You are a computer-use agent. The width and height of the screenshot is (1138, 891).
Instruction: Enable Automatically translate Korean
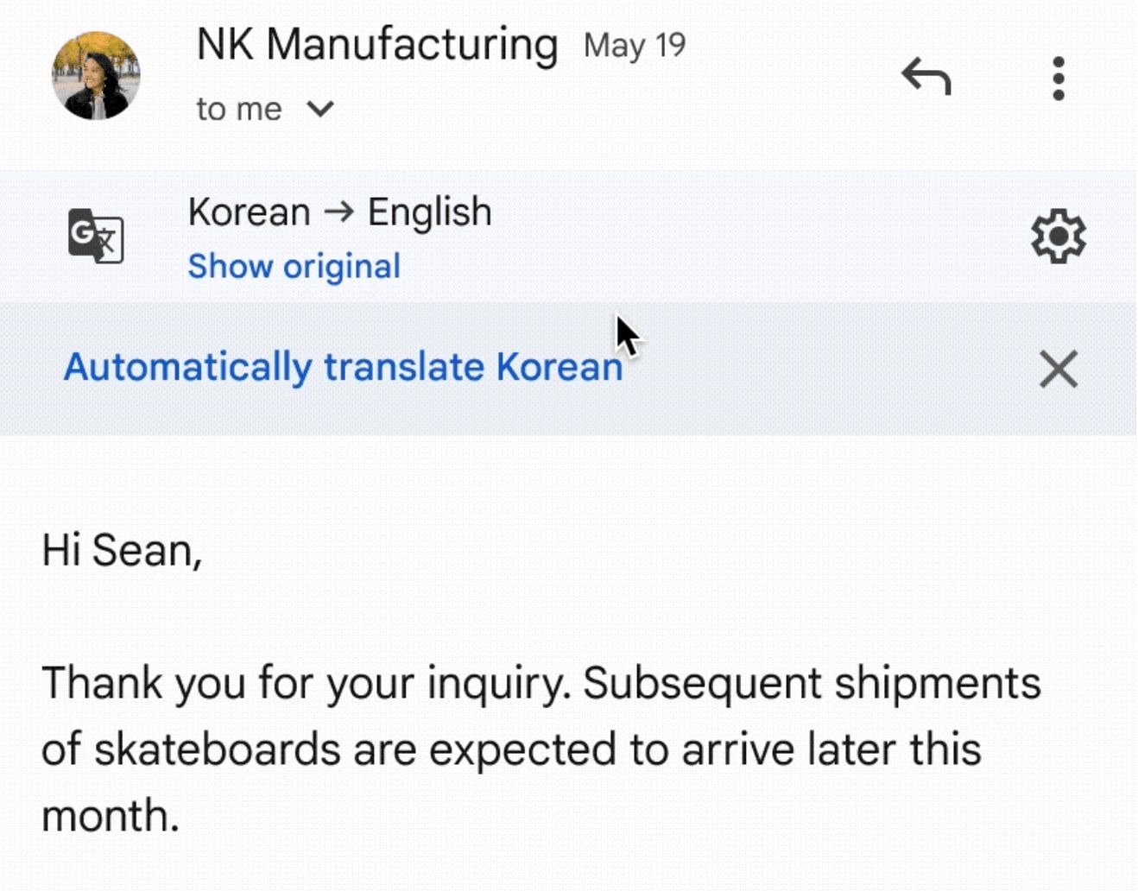tap(343, 367)
